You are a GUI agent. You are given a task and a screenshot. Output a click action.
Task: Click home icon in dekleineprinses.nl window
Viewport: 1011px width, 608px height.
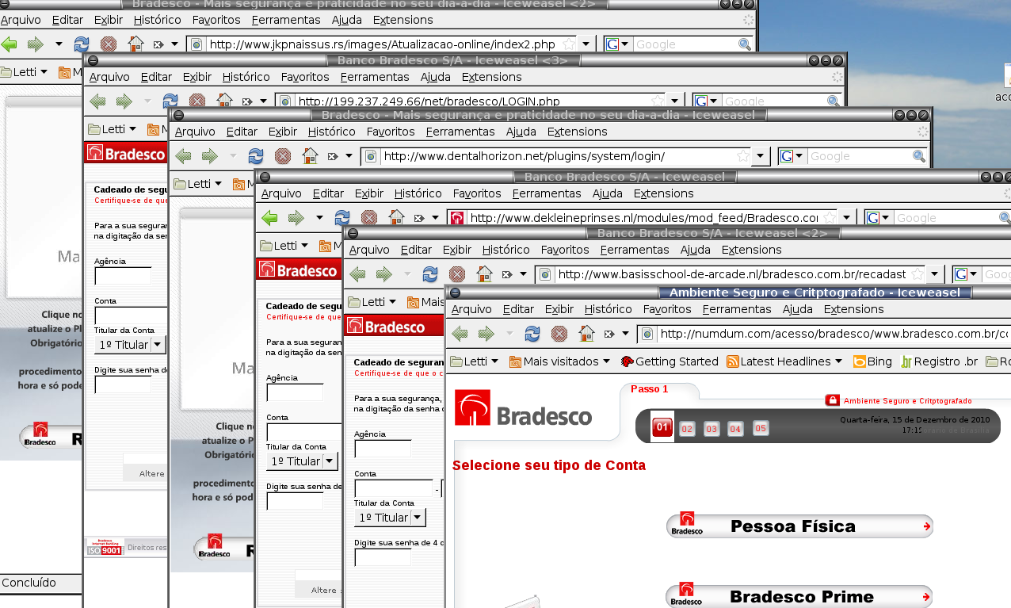(396, 217)
